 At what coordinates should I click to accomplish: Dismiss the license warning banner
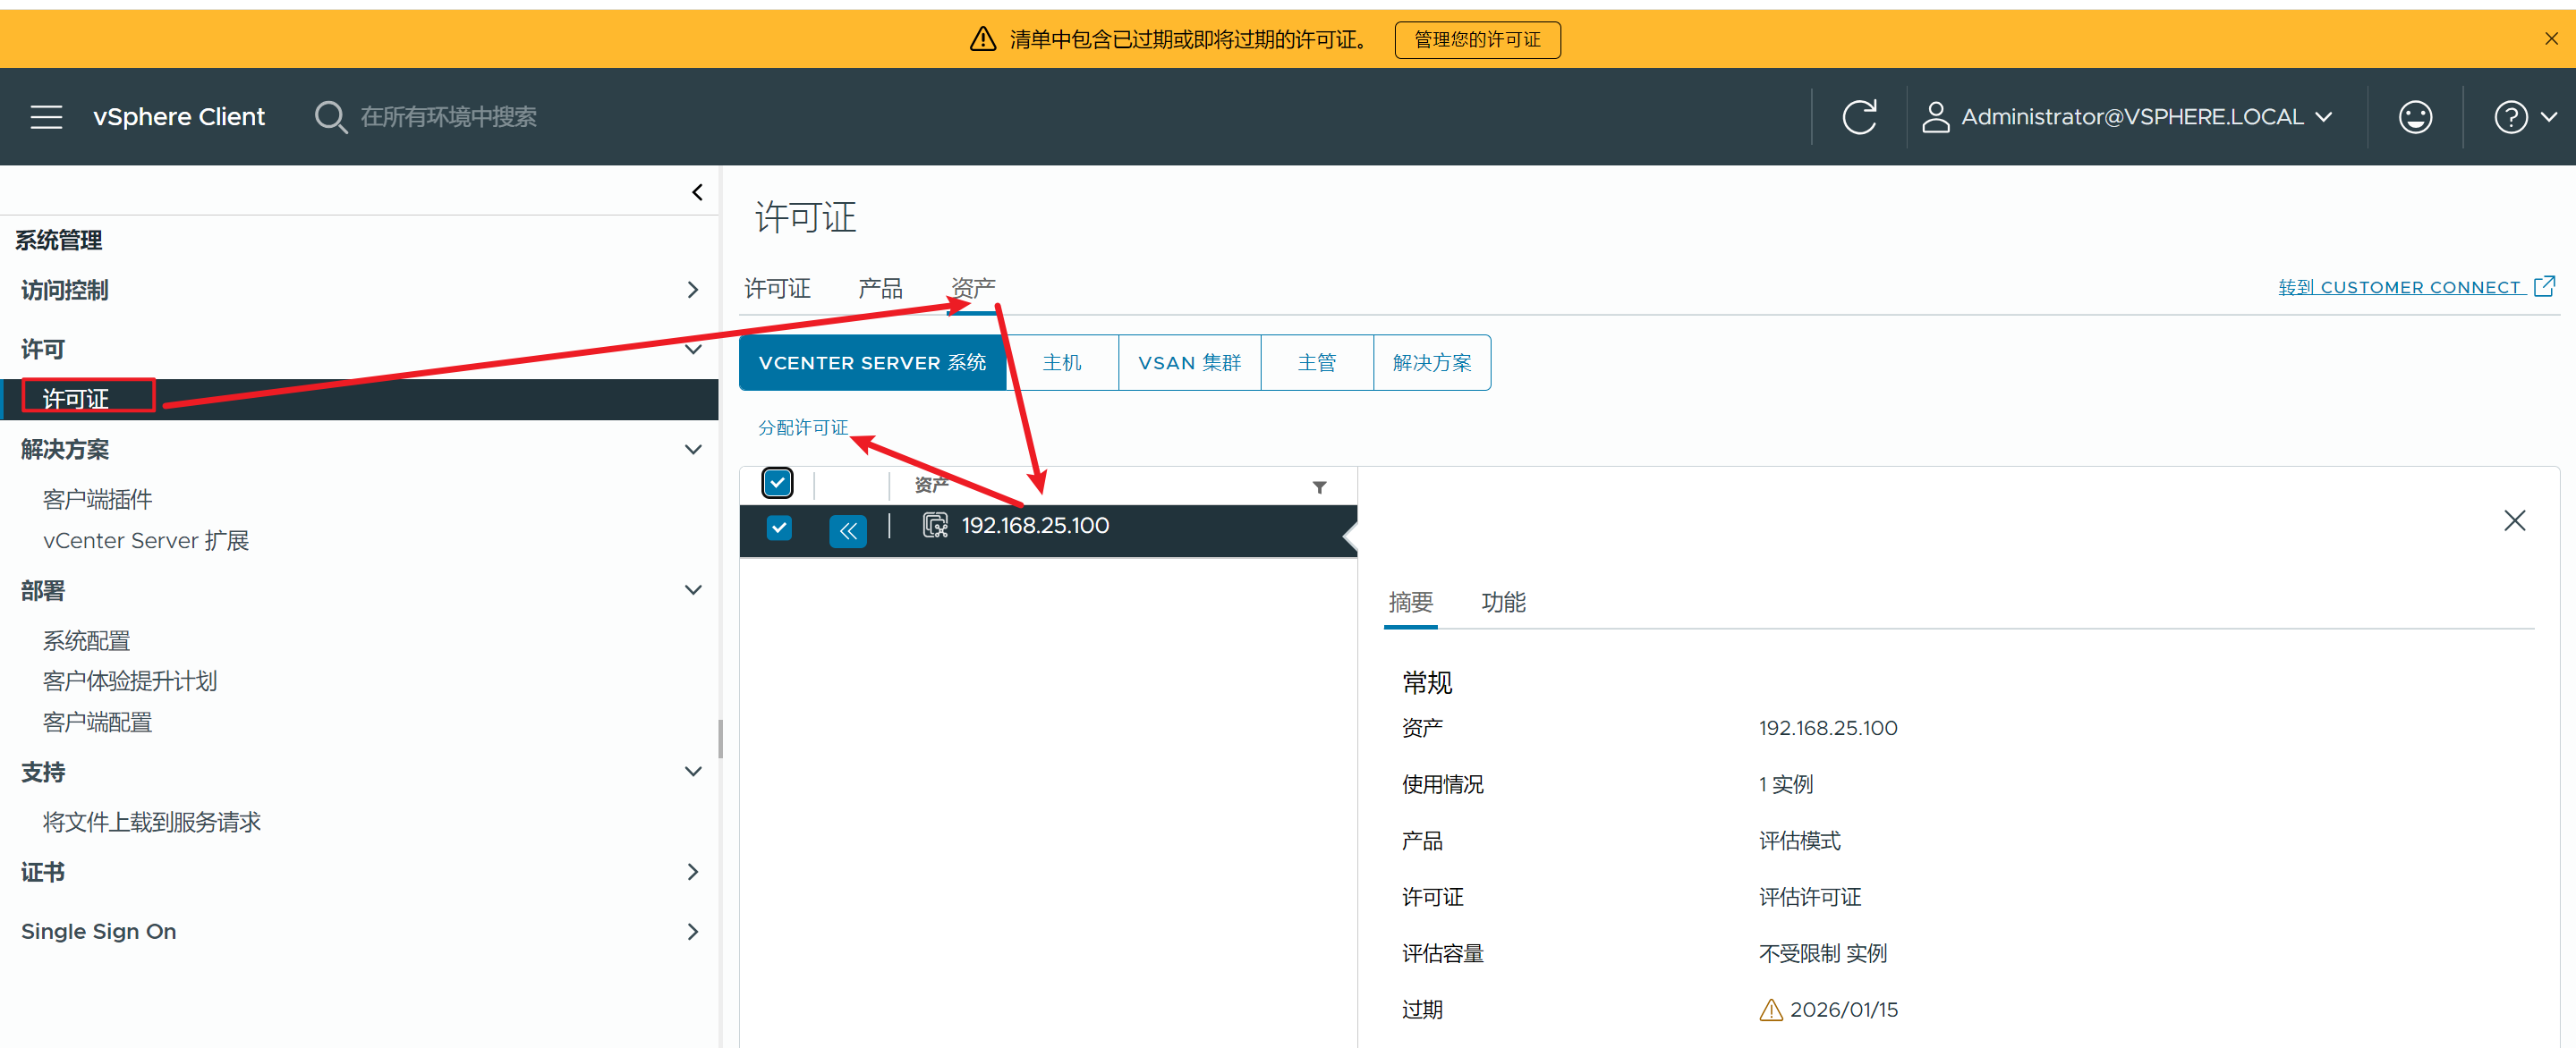click(2551, 39)
